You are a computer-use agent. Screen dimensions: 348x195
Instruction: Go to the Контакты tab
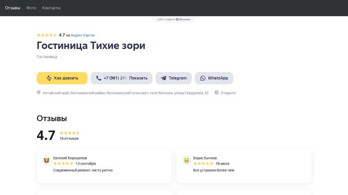pos(51,8)
